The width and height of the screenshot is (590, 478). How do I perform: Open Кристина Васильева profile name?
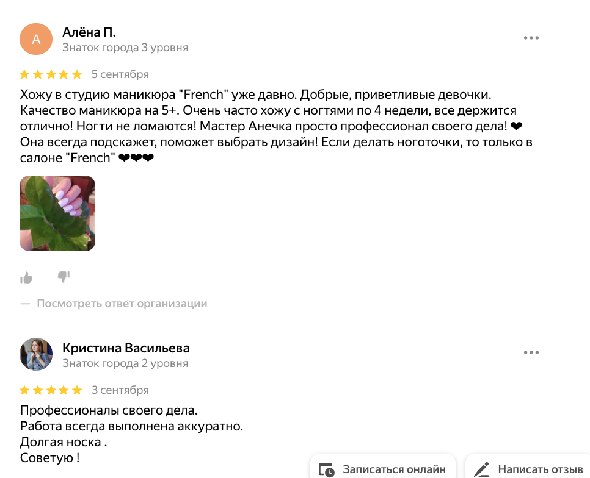[x=126, y=348]
